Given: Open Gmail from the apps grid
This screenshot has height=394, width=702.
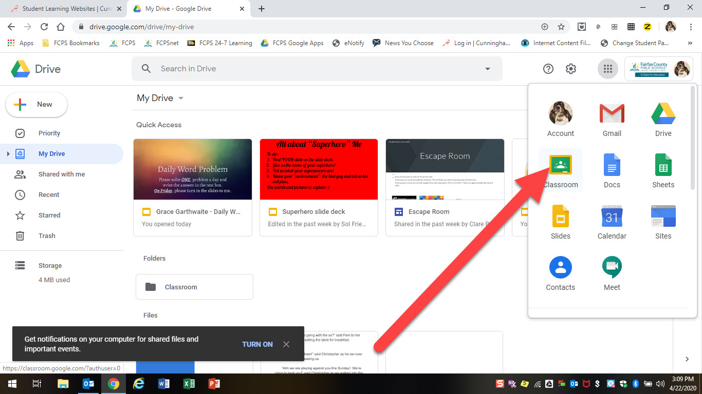Looking at the screenshot, I should click(612, 119).
